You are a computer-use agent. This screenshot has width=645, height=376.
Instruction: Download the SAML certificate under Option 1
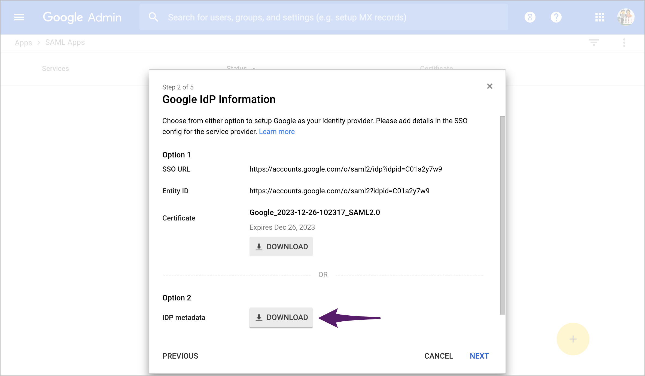[281, 247]
